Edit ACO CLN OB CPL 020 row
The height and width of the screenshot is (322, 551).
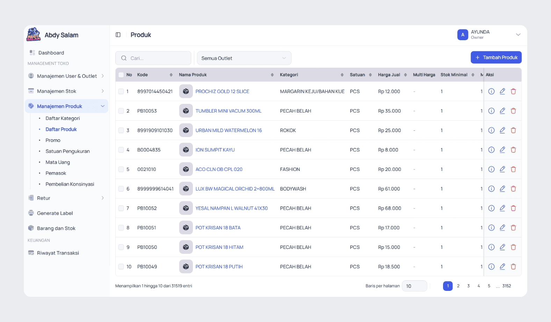pyautogui.click(x=502, y=169)
